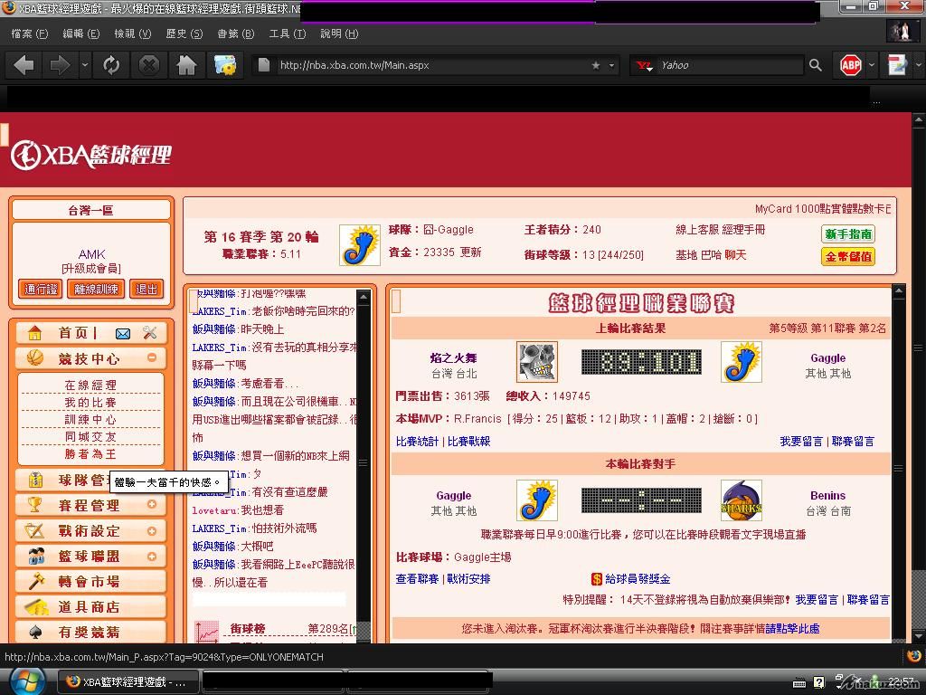Select 在線經理 submenu item

[90, 386]
